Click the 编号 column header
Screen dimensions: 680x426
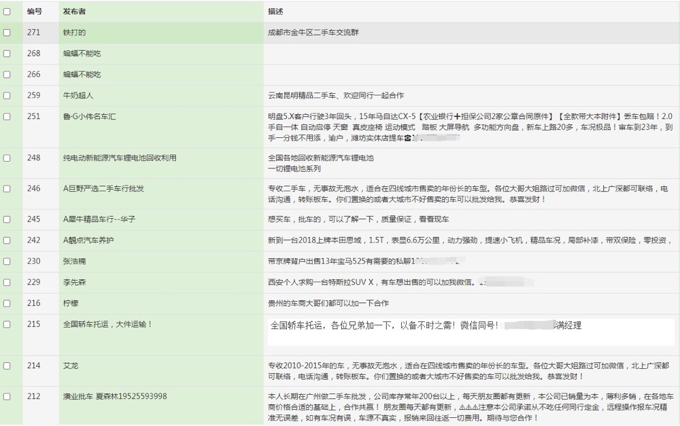point(34,12)
